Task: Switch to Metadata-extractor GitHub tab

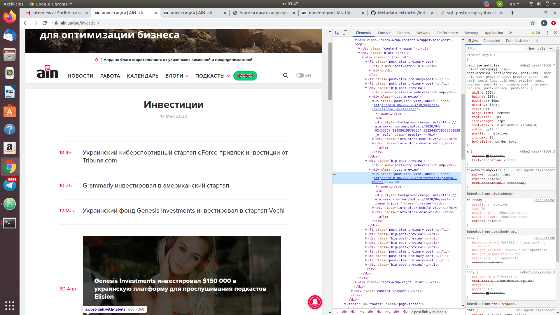Action: coord(402,13)
